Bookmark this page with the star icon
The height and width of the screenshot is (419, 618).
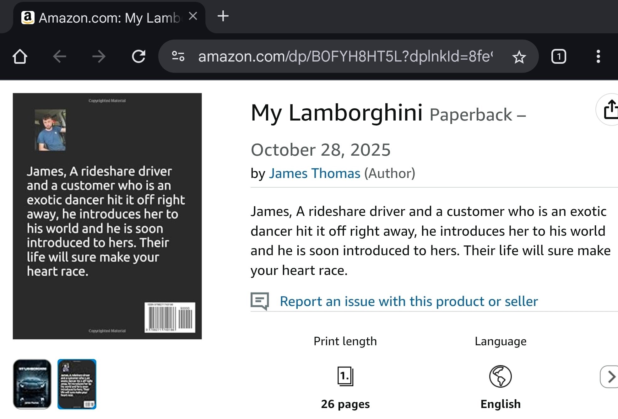click(x=519, y=56)
